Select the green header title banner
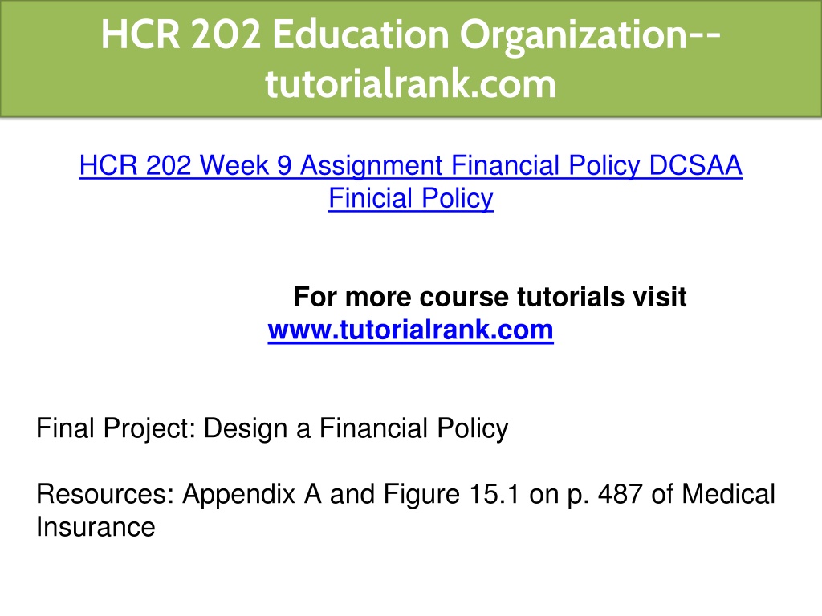 click(x=411, y=58)
